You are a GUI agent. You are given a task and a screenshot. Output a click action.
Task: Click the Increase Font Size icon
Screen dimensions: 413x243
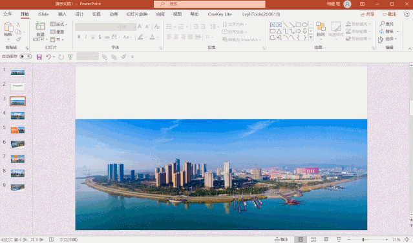point(140,26)
